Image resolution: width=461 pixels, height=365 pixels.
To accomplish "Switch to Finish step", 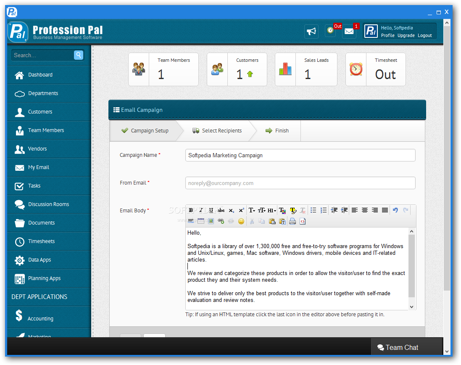I will (x=277, y=131).
